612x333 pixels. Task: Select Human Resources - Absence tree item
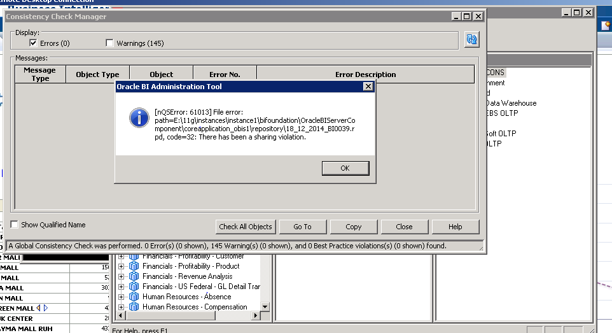point(186,297)
